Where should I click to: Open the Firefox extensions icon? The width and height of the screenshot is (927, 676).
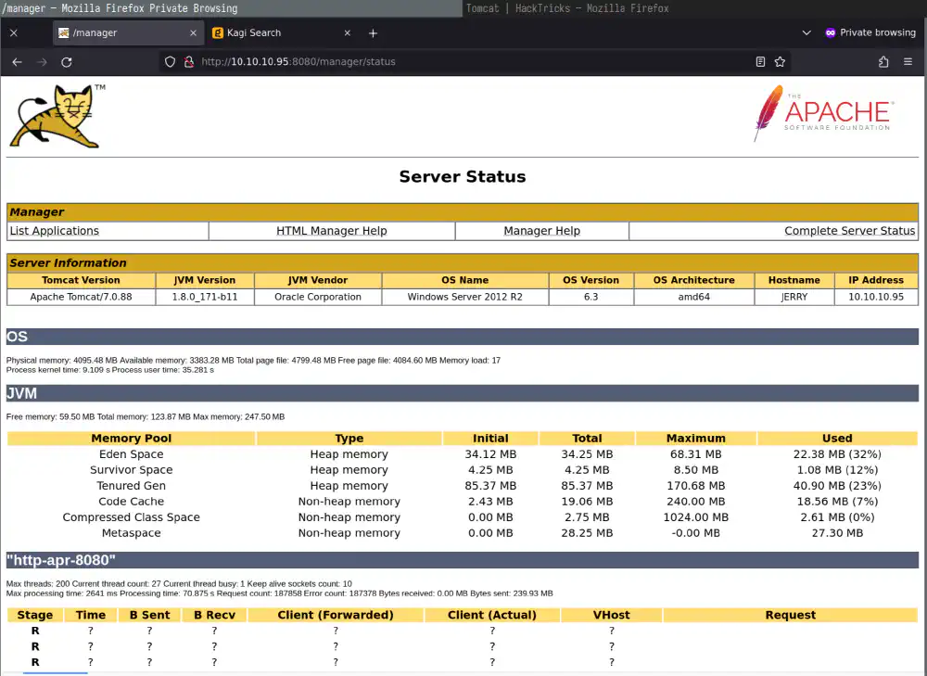(883, 62)
